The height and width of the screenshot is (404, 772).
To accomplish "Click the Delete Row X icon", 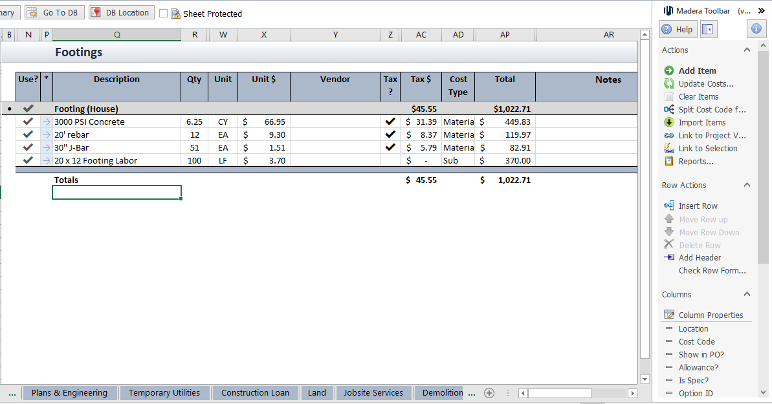I will point(668,244).
